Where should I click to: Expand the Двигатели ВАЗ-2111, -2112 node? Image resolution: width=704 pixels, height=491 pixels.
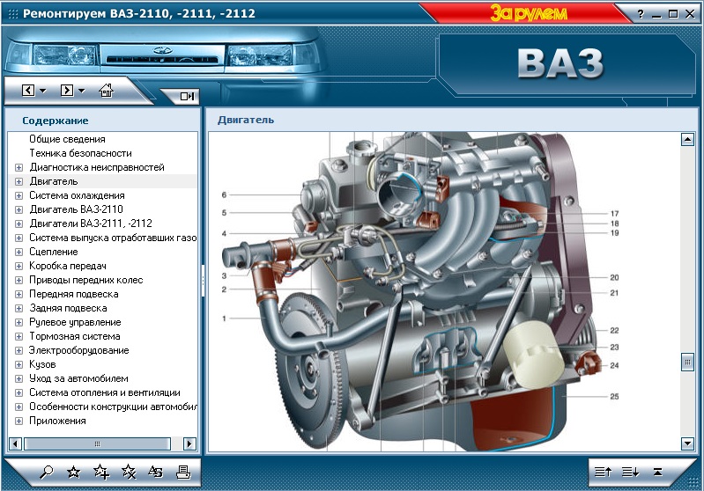click(x=19, y=224)
